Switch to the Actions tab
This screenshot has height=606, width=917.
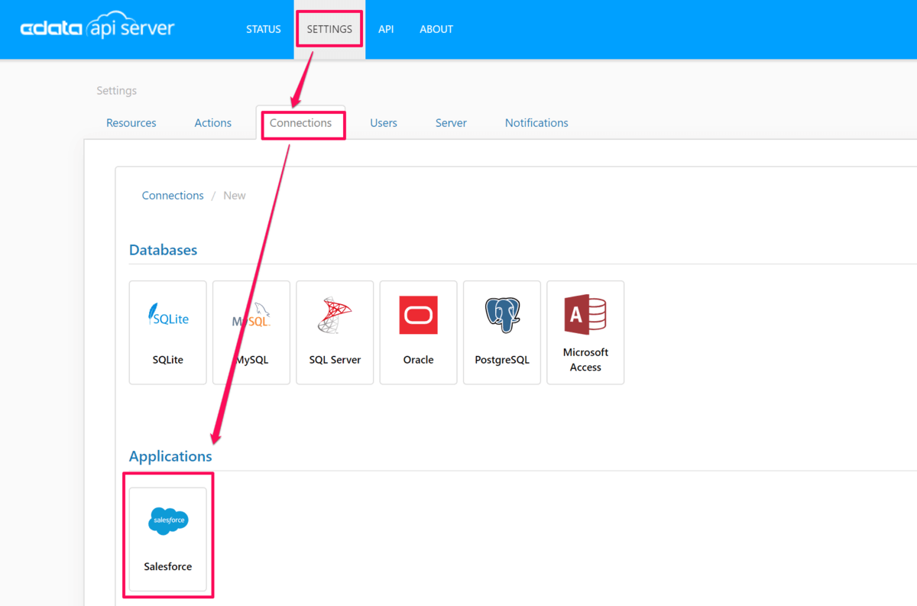click(213, 123)
